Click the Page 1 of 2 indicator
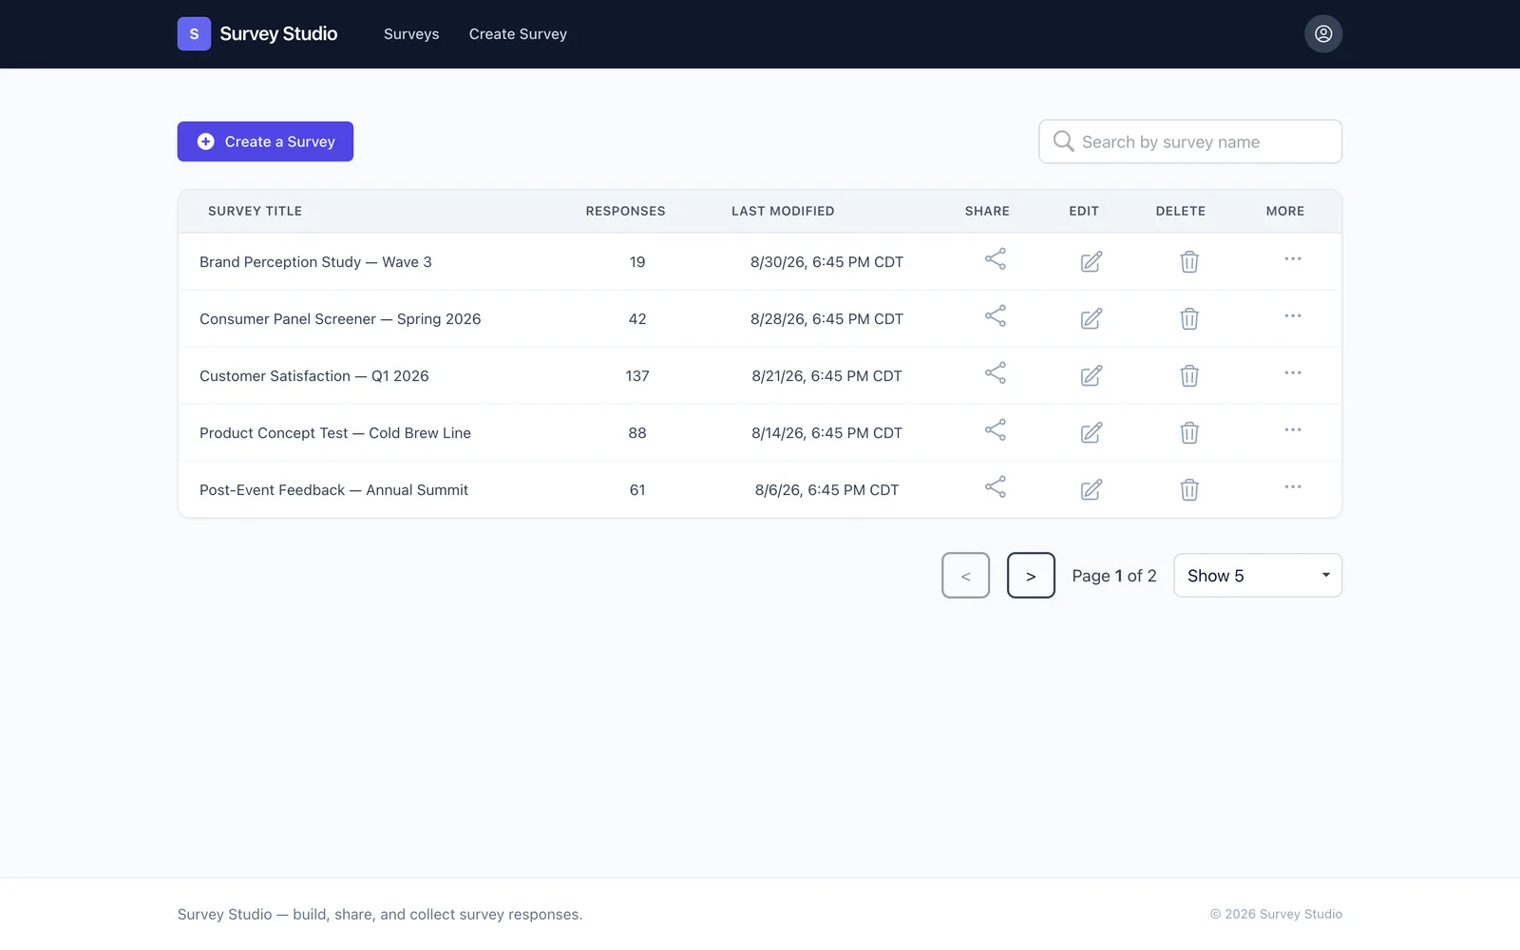This screenshot has height=950, width=1520. pos(1114,576)
